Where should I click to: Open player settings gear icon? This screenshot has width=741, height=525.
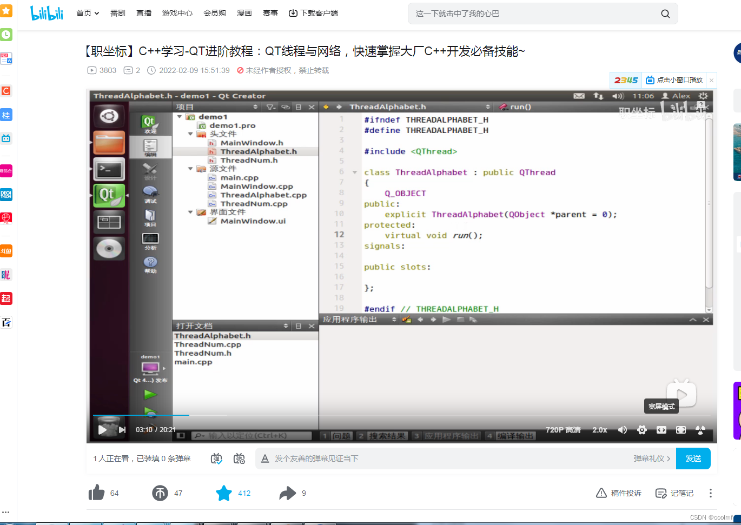(x=642, y=430)
